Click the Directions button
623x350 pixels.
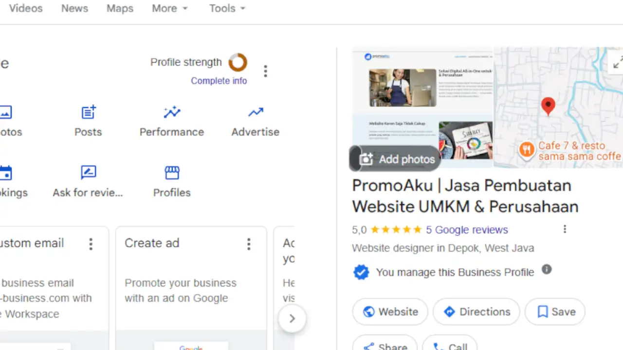click(476, 312)
